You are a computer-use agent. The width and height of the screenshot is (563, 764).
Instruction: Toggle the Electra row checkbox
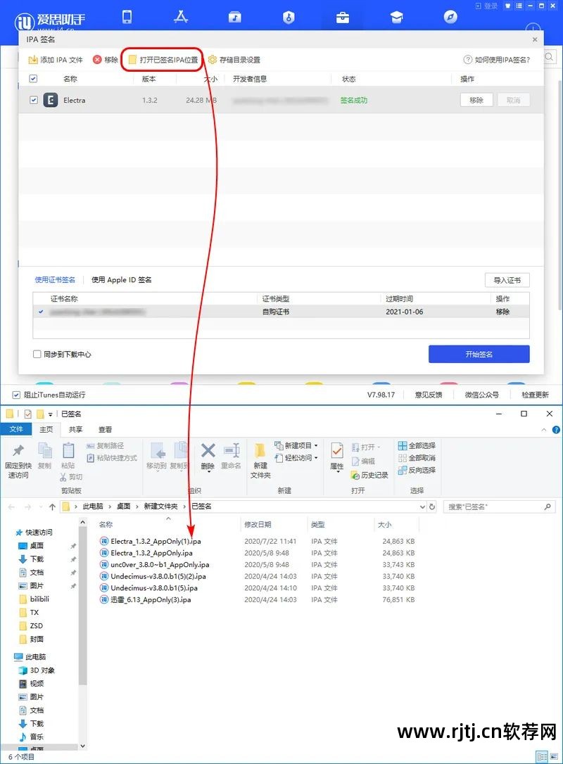pos(34,100)
